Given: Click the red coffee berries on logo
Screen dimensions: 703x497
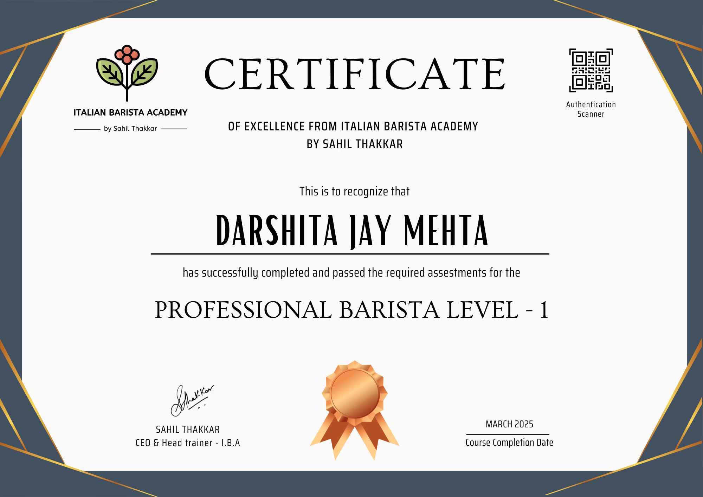Looking at the screenshot, I should tap(127, 55).
